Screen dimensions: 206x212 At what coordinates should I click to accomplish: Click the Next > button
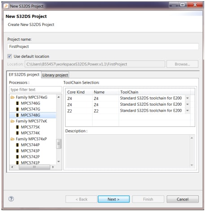pos(114,199)
